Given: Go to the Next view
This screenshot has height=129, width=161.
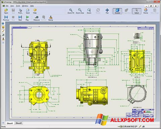Looking at the screenshot, I should 20,18.
